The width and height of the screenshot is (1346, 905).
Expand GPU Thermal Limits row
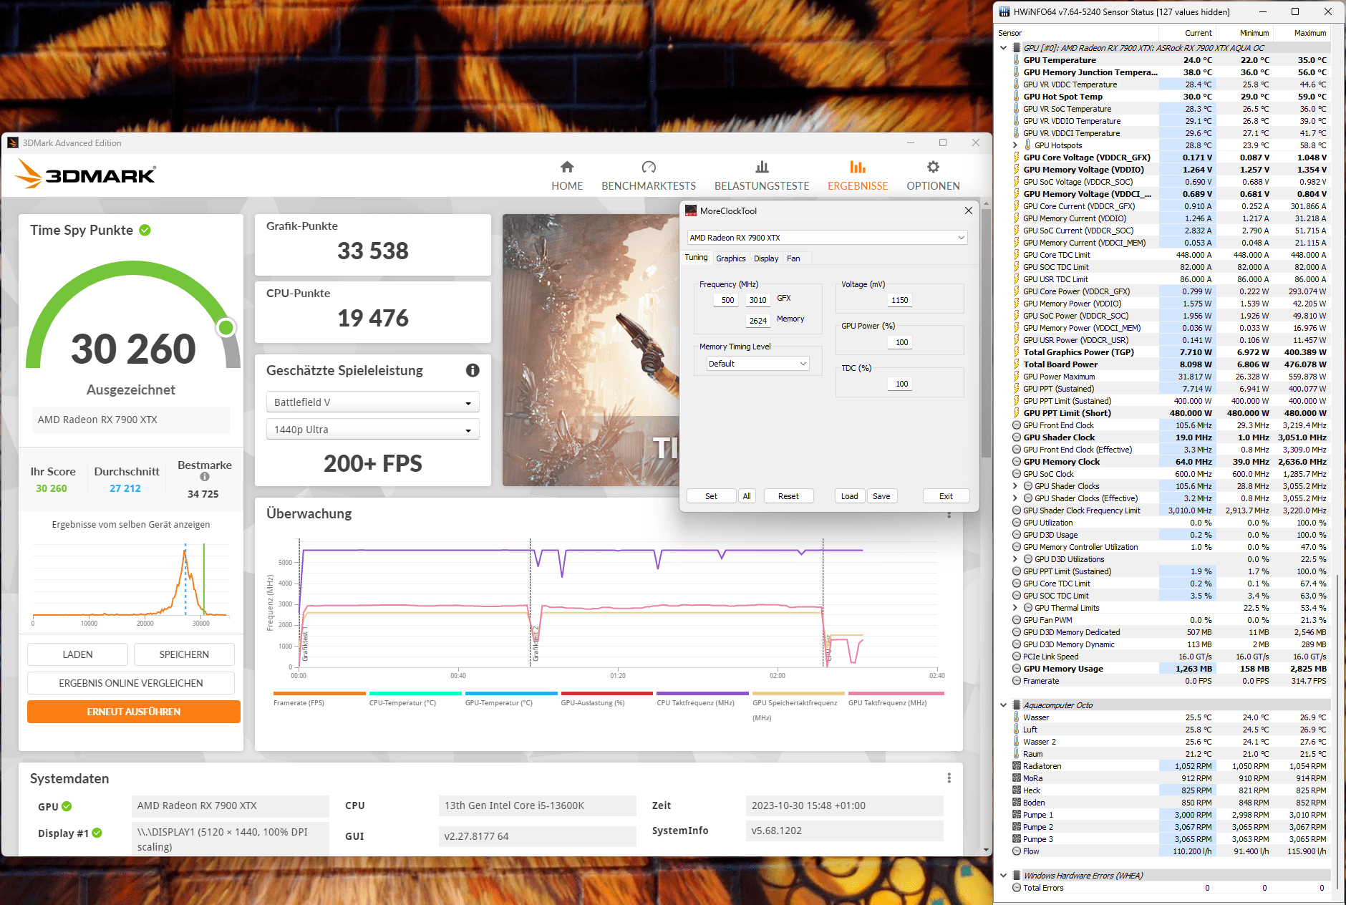(1015, 608)
